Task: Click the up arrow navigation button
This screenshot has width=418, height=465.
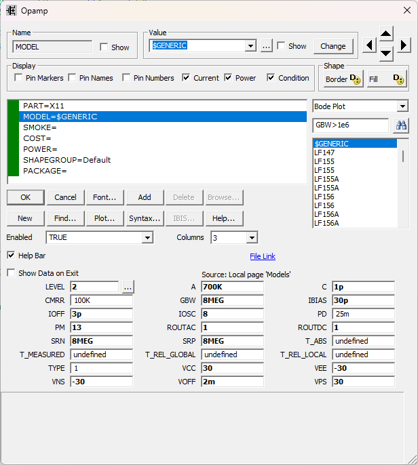Action: click(x=386, y=33)
